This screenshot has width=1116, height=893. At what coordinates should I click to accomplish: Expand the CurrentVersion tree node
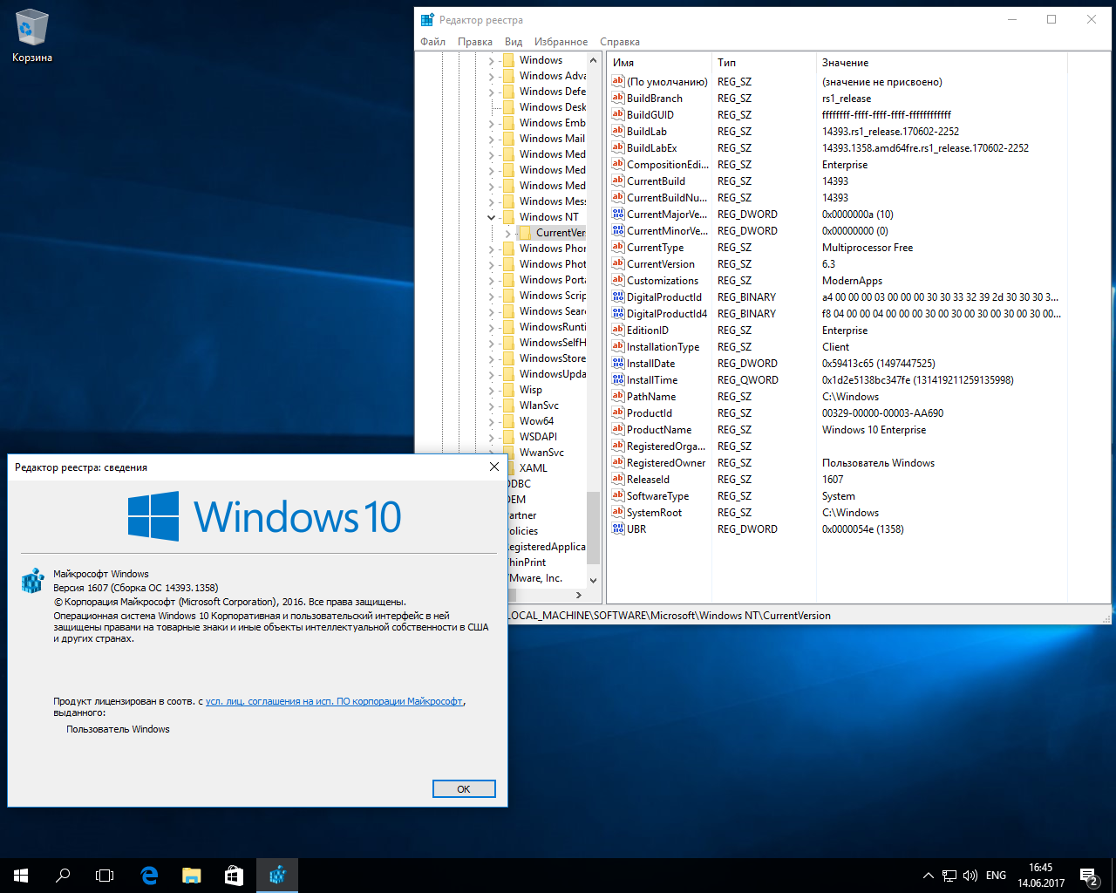point(507,233)
